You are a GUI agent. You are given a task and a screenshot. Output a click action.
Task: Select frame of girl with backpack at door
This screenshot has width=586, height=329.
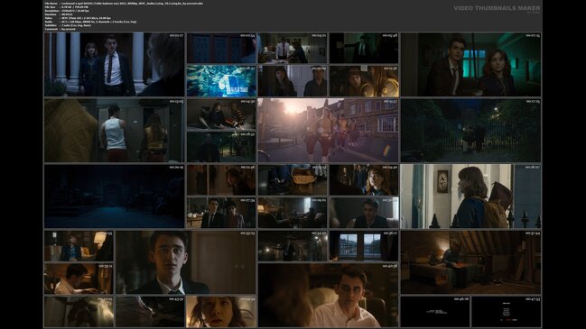(471, 196)
